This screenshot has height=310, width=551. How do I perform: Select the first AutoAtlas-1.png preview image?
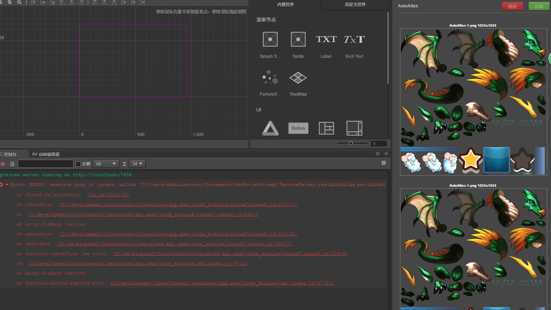tap(473, 102)
